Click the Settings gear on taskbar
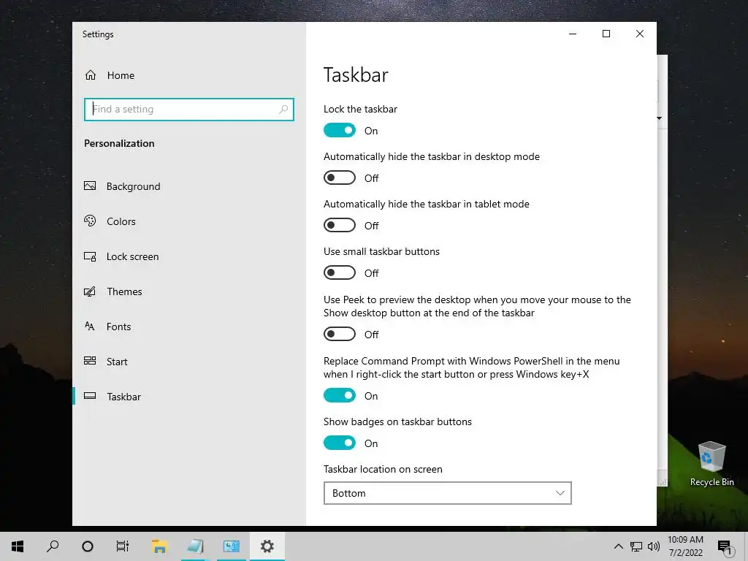The height and width of the screenshot is (561, 748). click(267, 546)
